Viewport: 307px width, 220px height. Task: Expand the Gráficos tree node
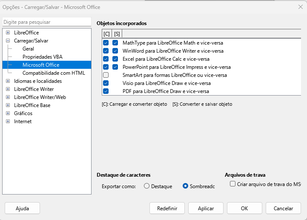click(x=8, y=113)
